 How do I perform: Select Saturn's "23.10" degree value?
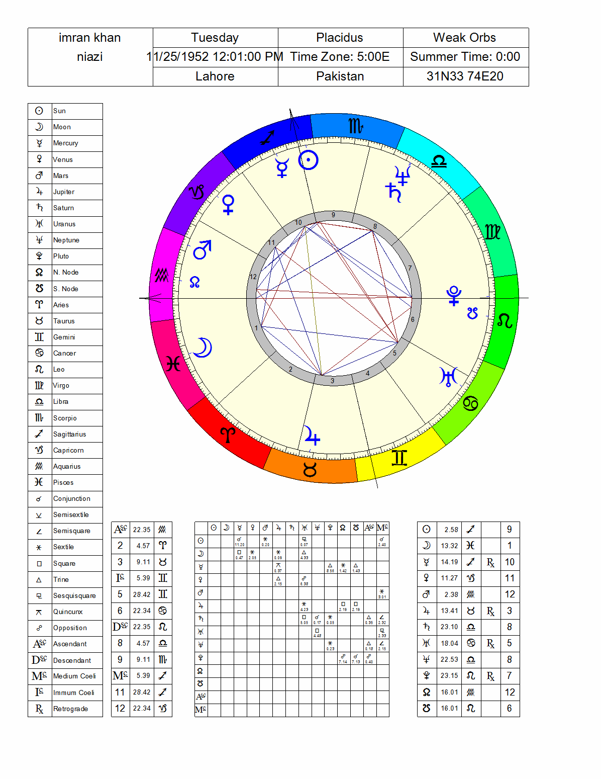tap(450, 627)
